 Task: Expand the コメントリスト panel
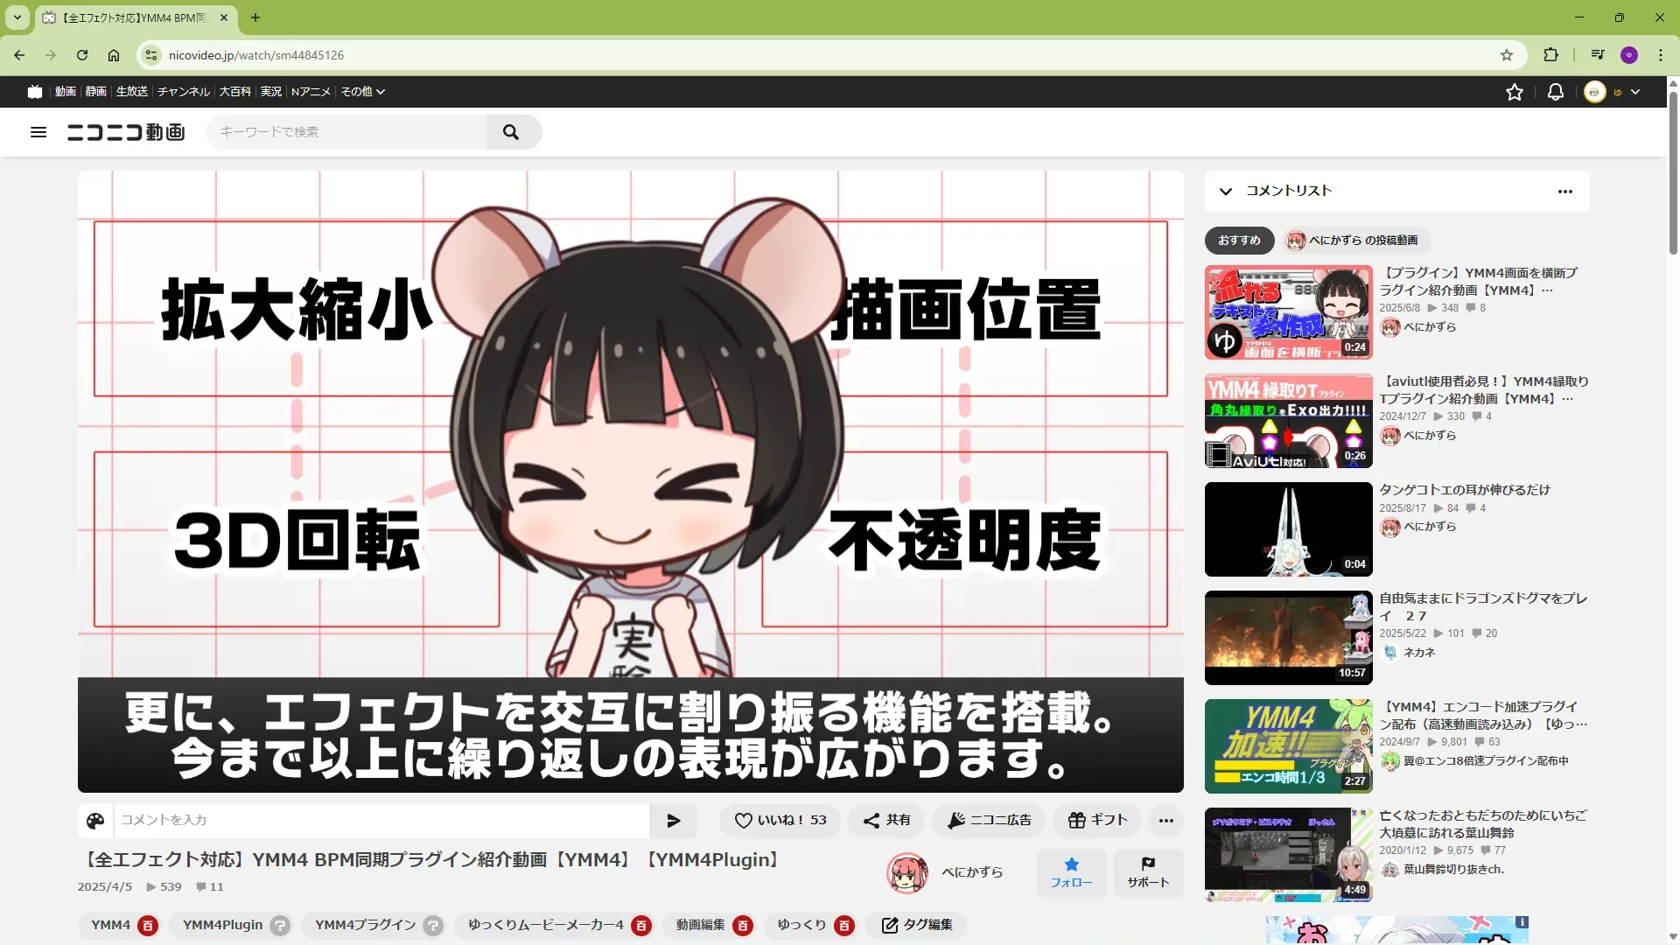point(1226,192)
